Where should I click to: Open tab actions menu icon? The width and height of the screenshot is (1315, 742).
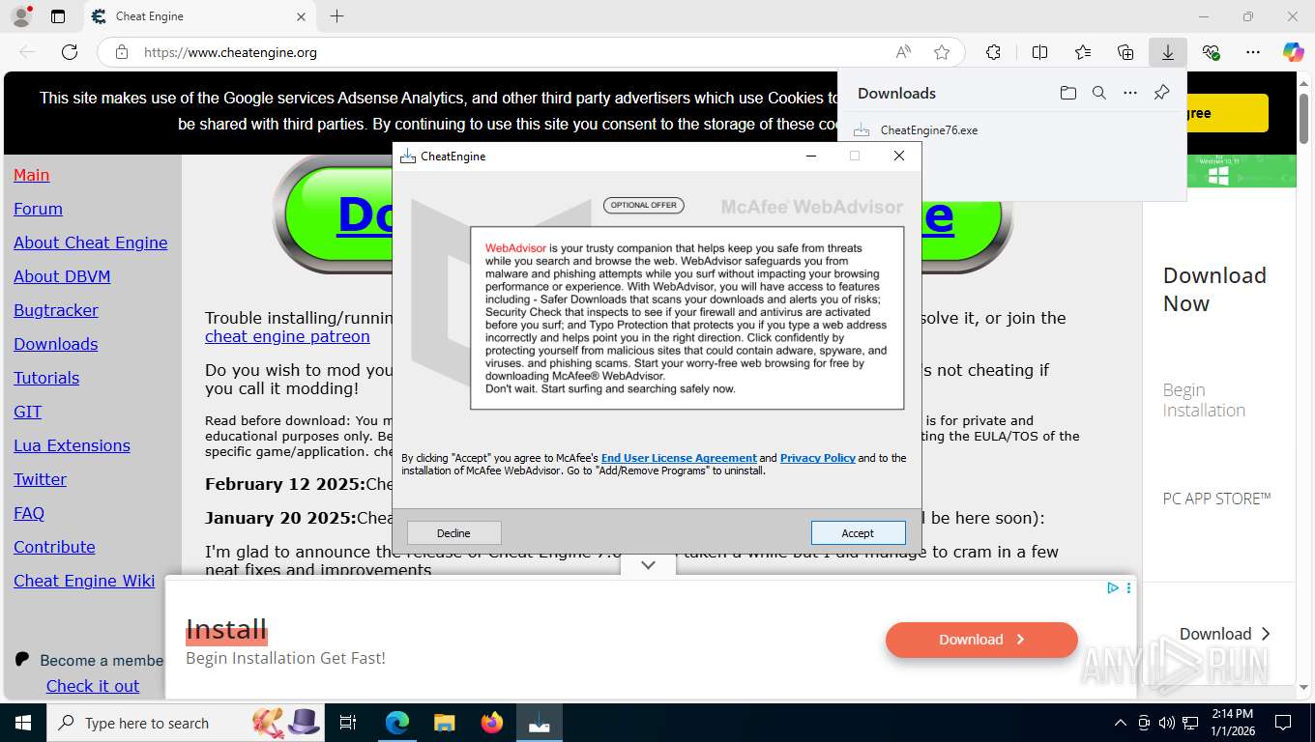pyautogui.click(x=58, y=16)
